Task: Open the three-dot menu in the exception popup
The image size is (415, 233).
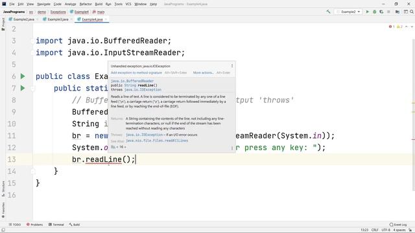Action: click(x=232, y=66)
